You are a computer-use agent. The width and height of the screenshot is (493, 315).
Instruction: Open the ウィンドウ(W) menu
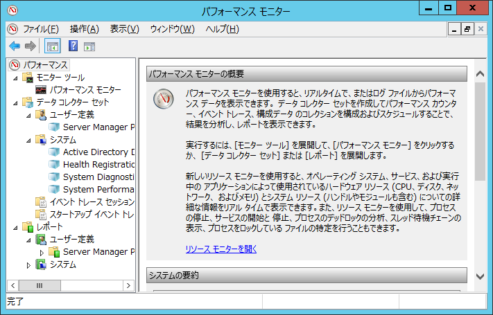172,29
